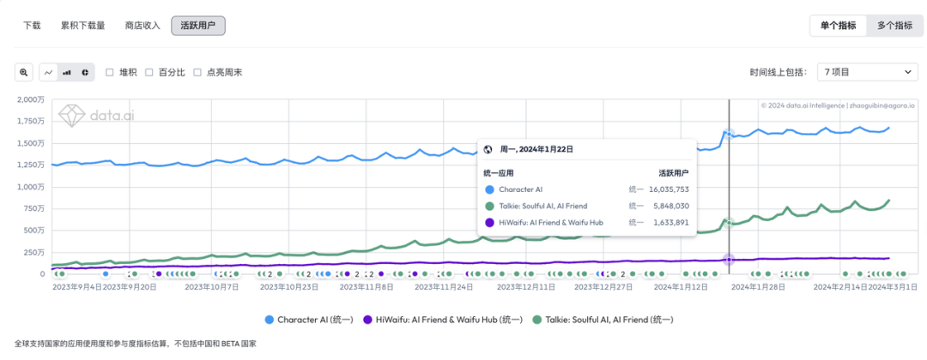The height and width of the screenshot is (360, 927).
Task: Click green Talkie dot in tooltip
Action: (489, 206)
